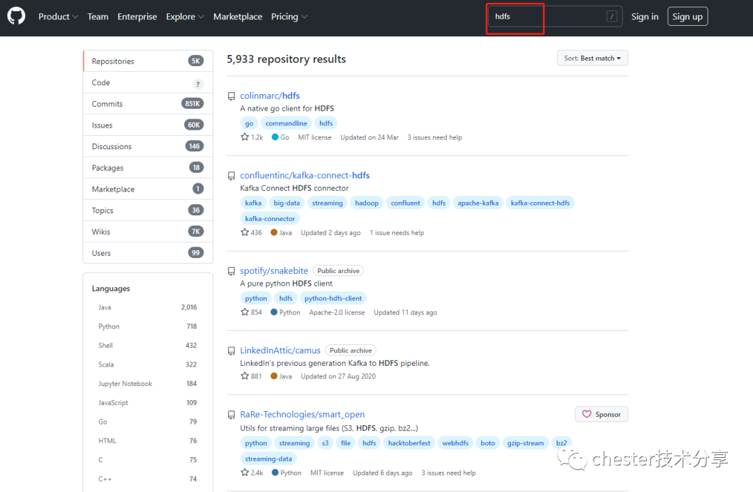Select the Commits filter in sidebar
This screenshot has width=753, height=492.
(148, 104)
